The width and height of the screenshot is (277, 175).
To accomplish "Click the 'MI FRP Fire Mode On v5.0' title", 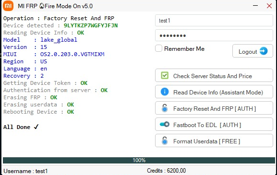I will coord(55,6).
